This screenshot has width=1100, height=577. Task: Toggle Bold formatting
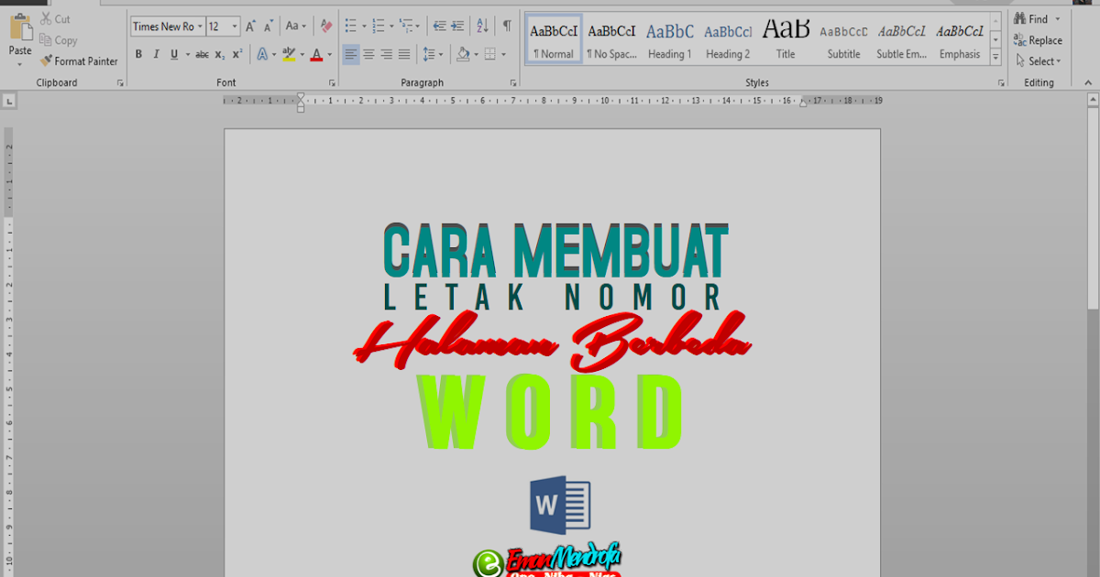(138, 55)
